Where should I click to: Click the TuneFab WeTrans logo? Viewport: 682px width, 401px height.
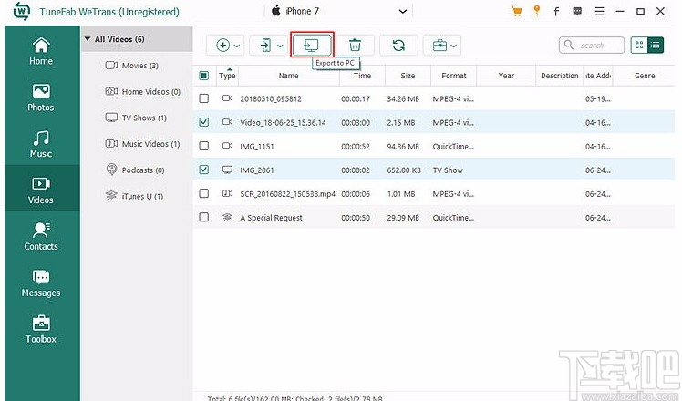point(21,11)
